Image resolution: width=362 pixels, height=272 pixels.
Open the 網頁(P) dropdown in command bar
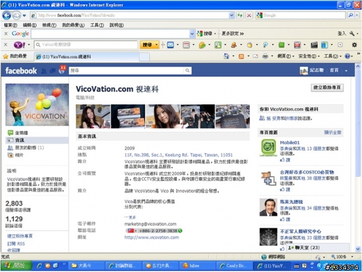pyautogui.click(x=286, y=56)
